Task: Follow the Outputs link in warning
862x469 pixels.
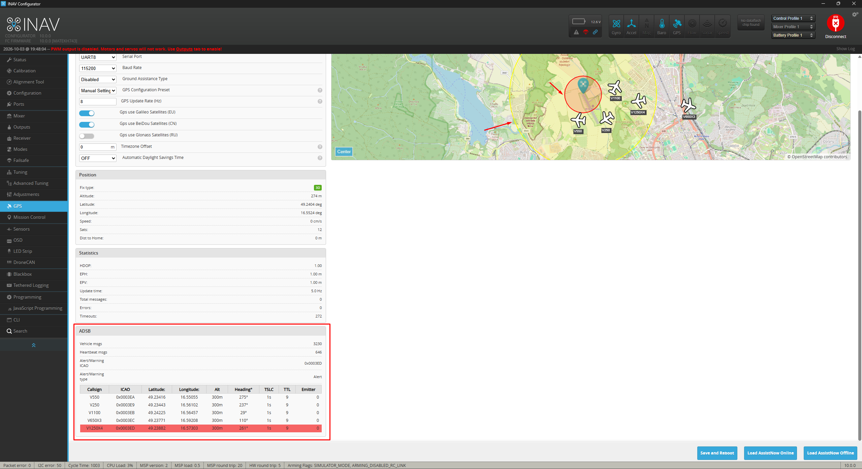Action: tap(184, 49)
